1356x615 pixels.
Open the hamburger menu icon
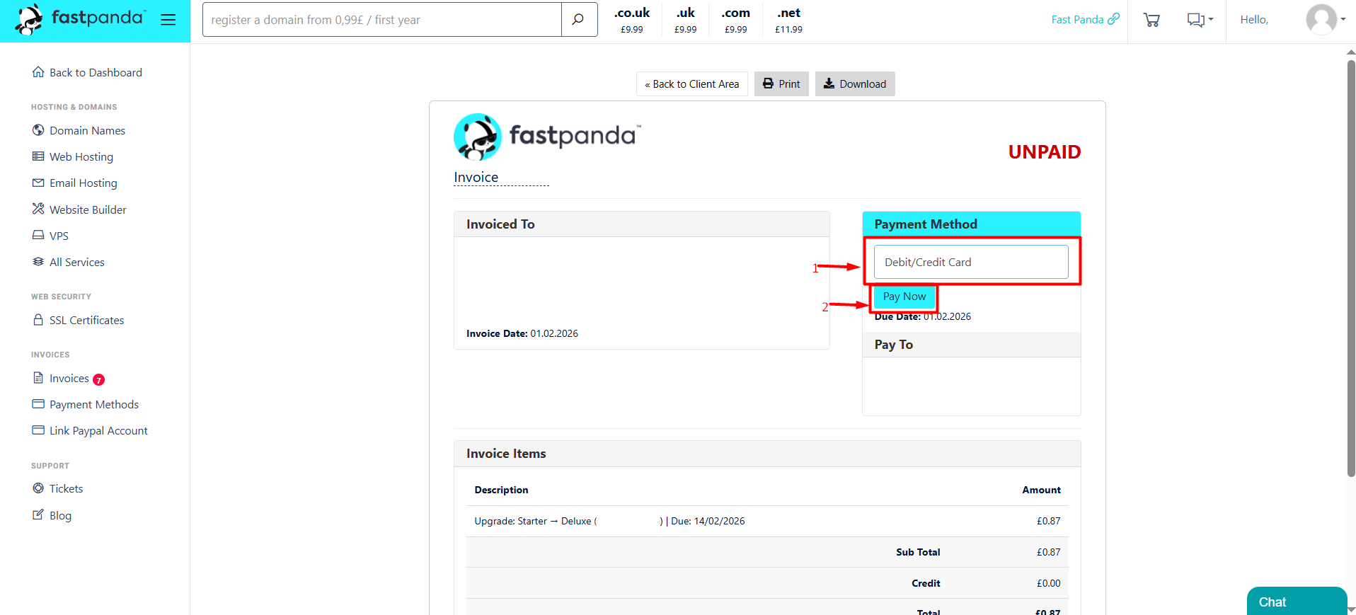point(168,20)
